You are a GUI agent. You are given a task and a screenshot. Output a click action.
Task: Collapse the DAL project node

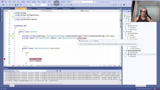pyautogui.click(x=124, y=24)
